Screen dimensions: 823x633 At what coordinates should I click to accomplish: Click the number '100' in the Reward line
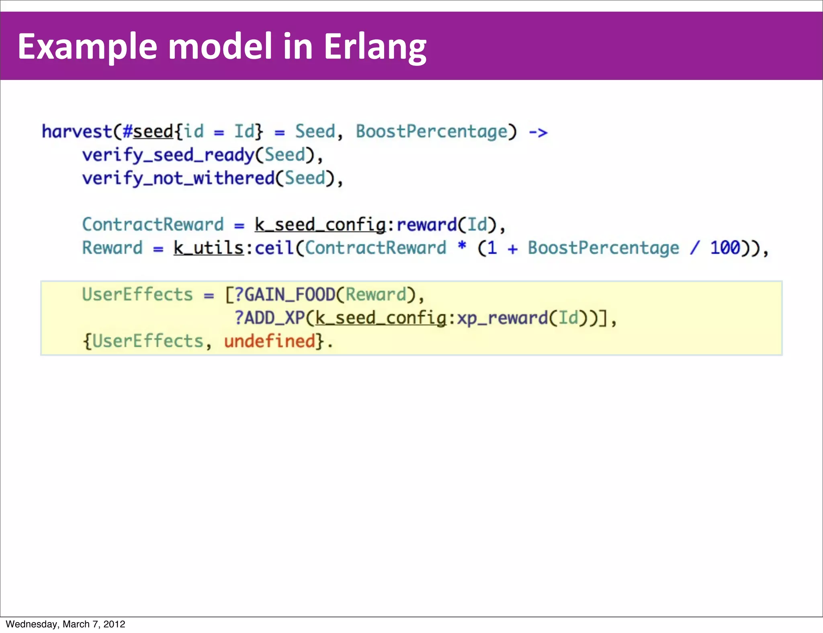tap(725, 248)
